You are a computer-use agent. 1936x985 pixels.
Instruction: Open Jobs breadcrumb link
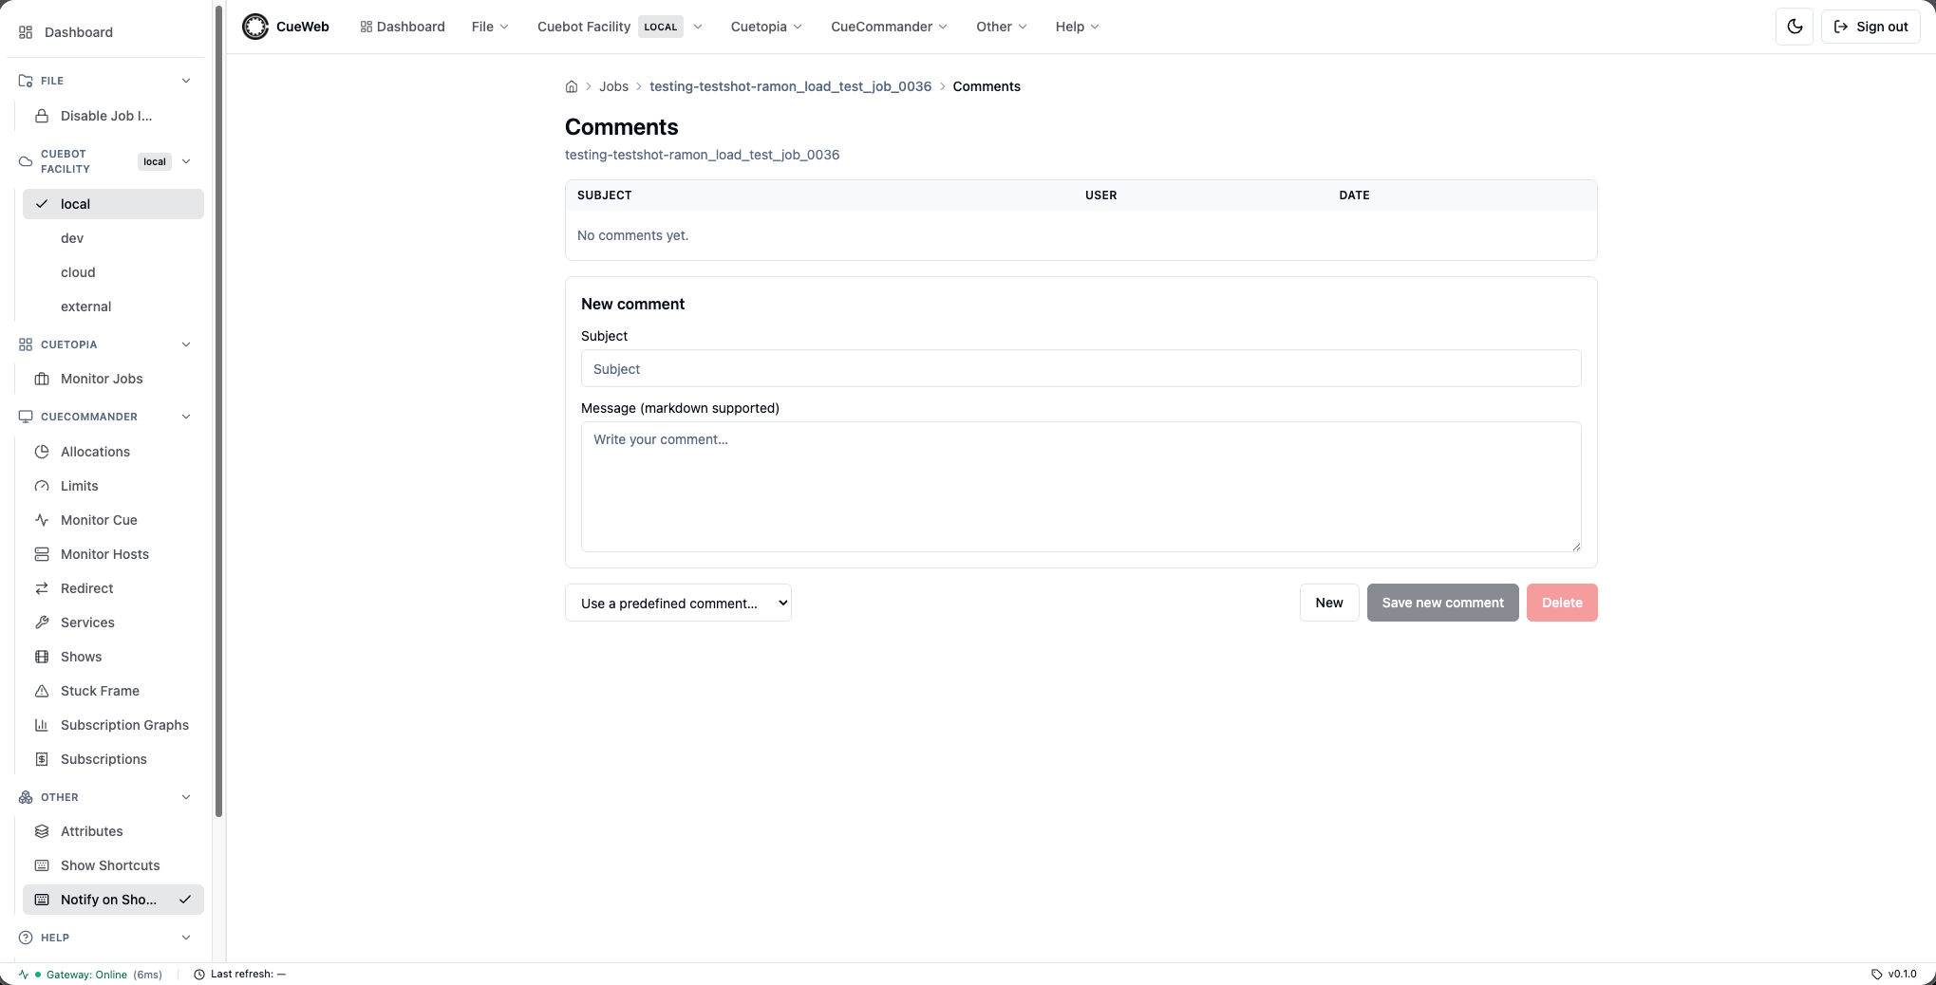613,86
